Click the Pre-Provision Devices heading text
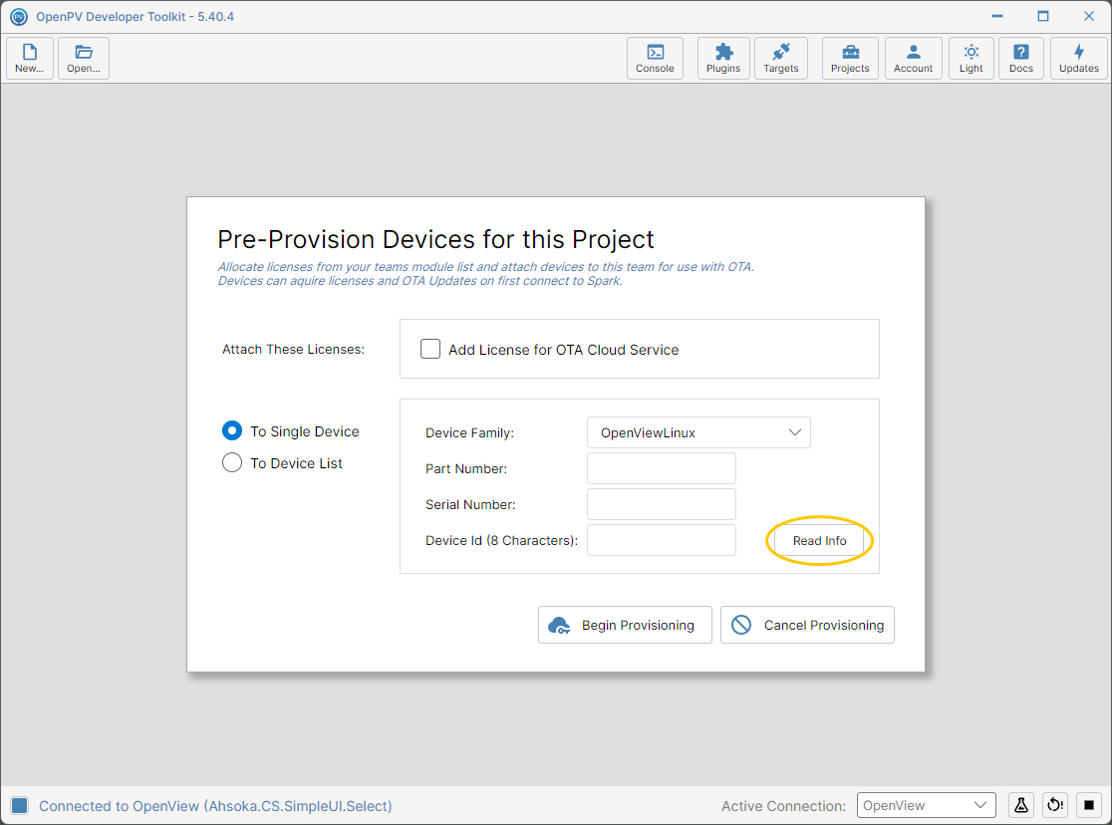This screenshot has height=825, width=1112. click(x=435, y=240)
